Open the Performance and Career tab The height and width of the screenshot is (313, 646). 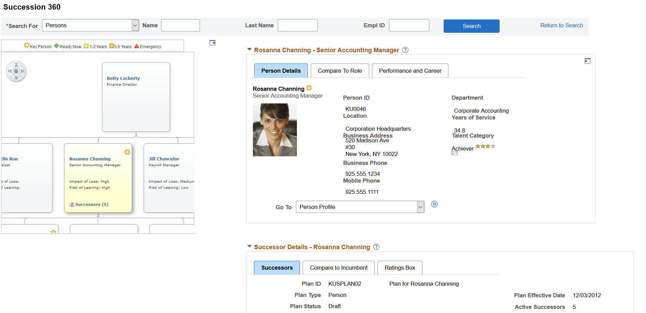pos(410,71)
